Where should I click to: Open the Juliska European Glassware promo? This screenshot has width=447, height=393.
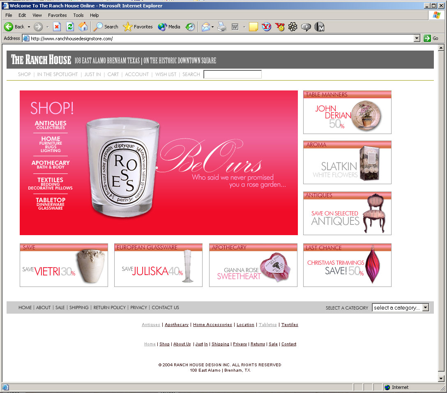tap(158, 265)
